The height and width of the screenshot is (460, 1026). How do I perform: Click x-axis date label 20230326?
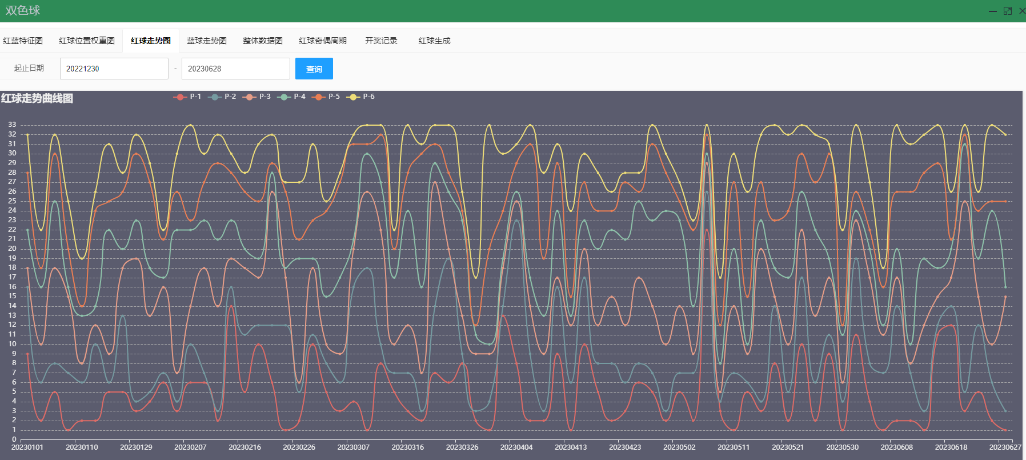462,447
